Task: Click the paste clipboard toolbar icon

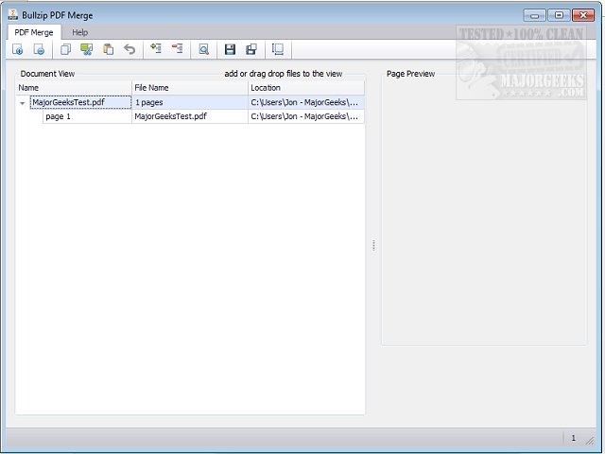Action: [109, 49]
